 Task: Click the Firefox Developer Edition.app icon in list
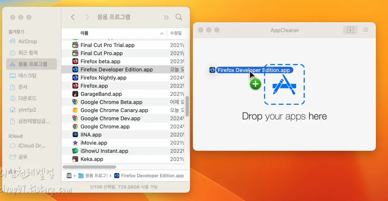pyautogui.click(x=75, y=69)
